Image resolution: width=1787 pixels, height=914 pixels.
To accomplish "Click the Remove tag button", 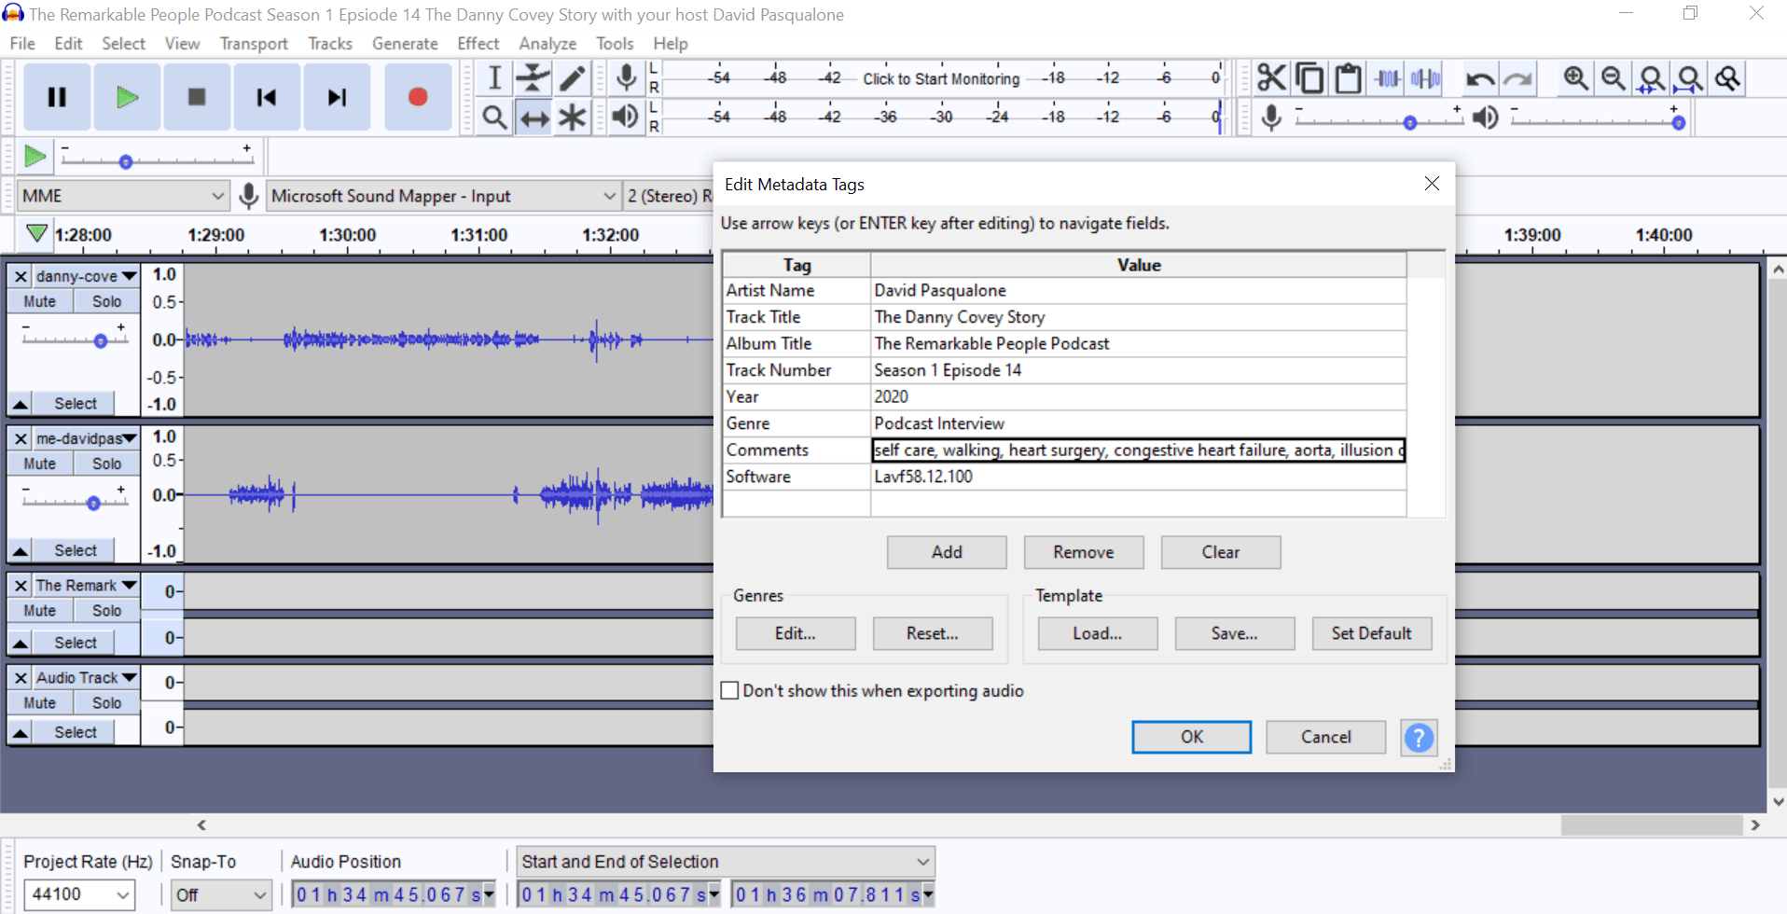I will (x=1083, y=552).
